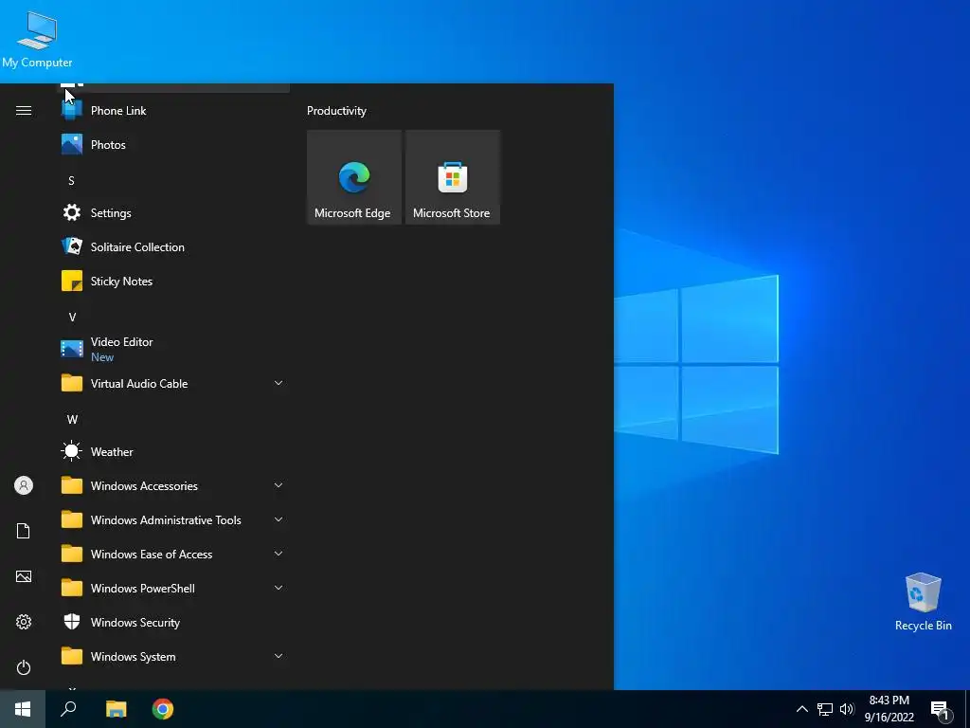This screenshot has width=970, height=728.
Task: Launch Solitaire Collection
Action: pyautogui.click(x=175, y=247)
